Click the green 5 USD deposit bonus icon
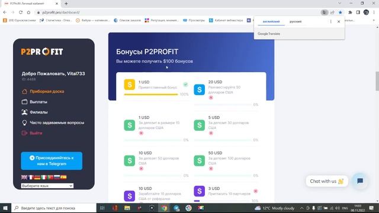 [200, 125]
